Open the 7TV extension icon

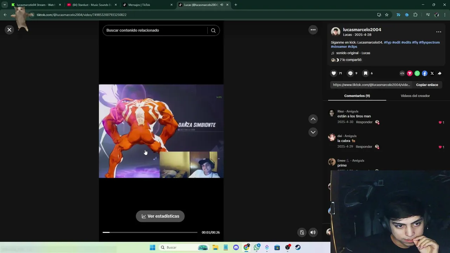click(x=398, y=15)
